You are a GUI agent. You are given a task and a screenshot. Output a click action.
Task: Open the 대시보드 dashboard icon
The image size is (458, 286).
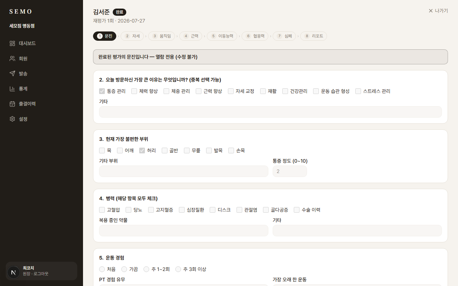pyautogui.click(x=12, y=43)
